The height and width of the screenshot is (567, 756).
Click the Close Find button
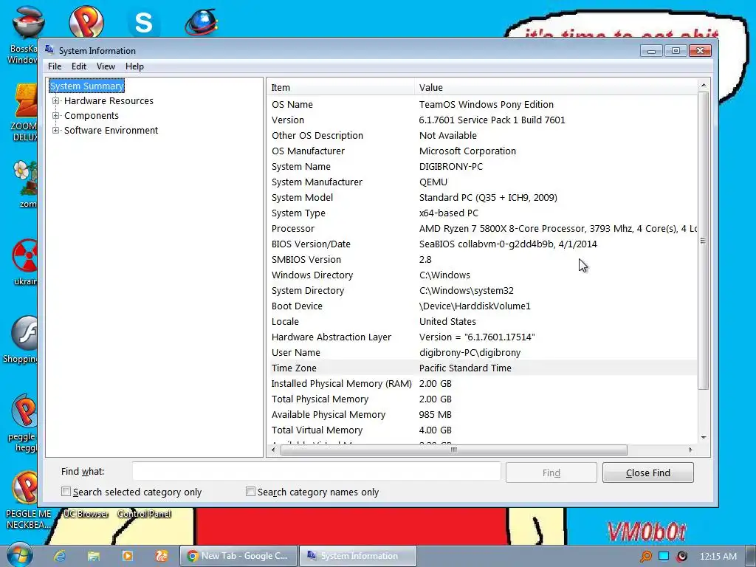(648, 472)
